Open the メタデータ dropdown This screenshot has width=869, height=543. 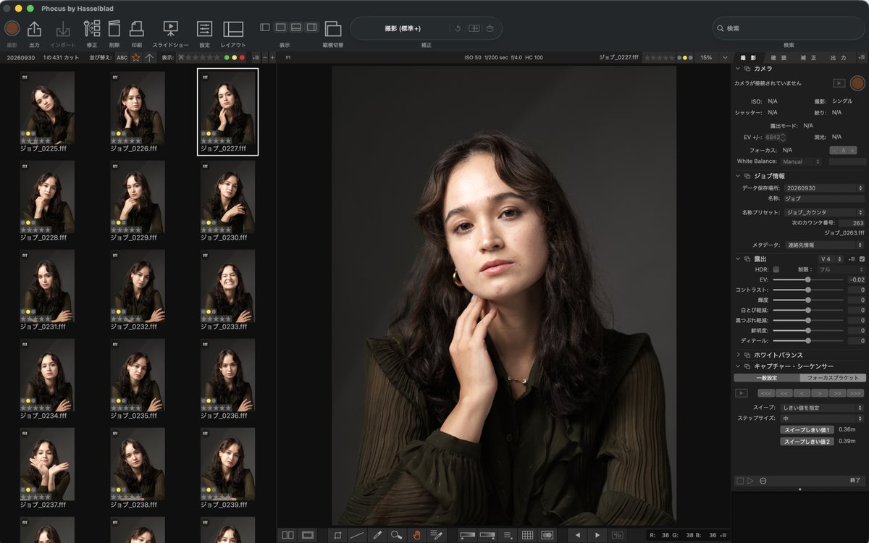click(825, 245)
